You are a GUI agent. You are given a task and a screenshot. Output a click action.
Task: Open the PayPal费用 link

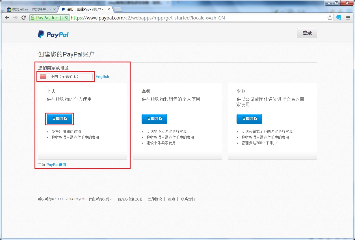tap(56, 165)
